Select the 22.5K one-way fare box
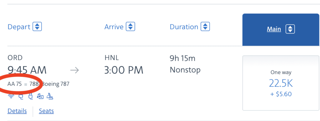This screenshot has height=121, width=320. click(281, 83)
